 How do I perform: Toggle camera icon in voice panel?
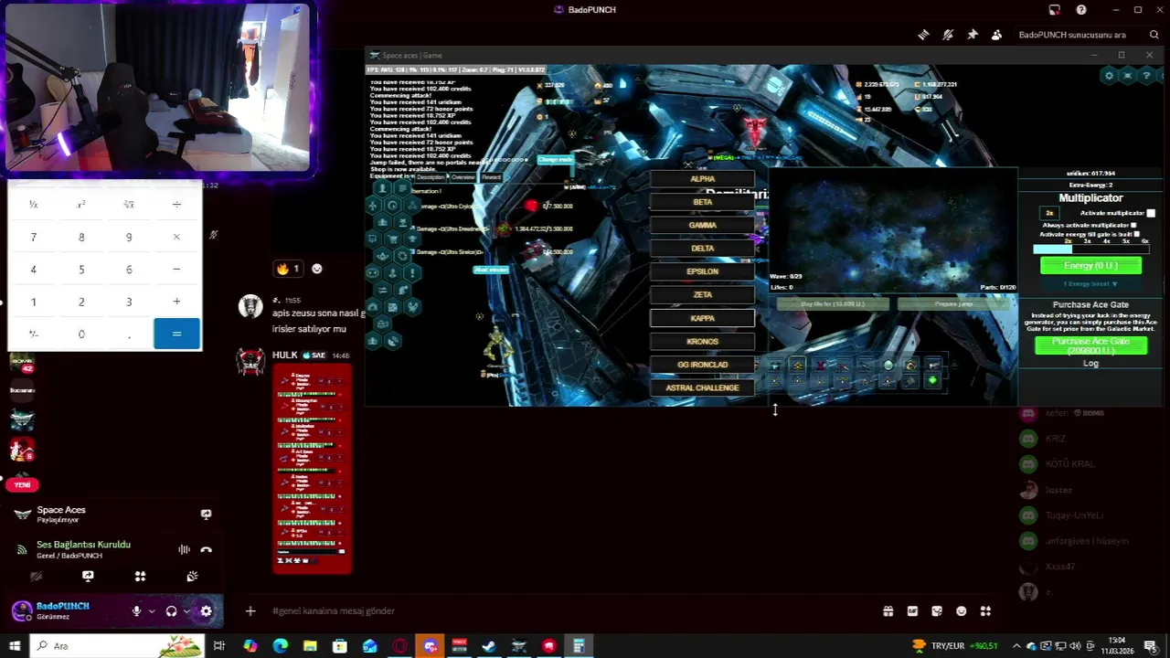pos(36,577)
